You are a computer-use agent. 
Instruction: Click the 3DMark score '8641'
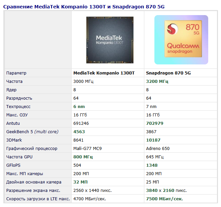click(x=78, y=140)
